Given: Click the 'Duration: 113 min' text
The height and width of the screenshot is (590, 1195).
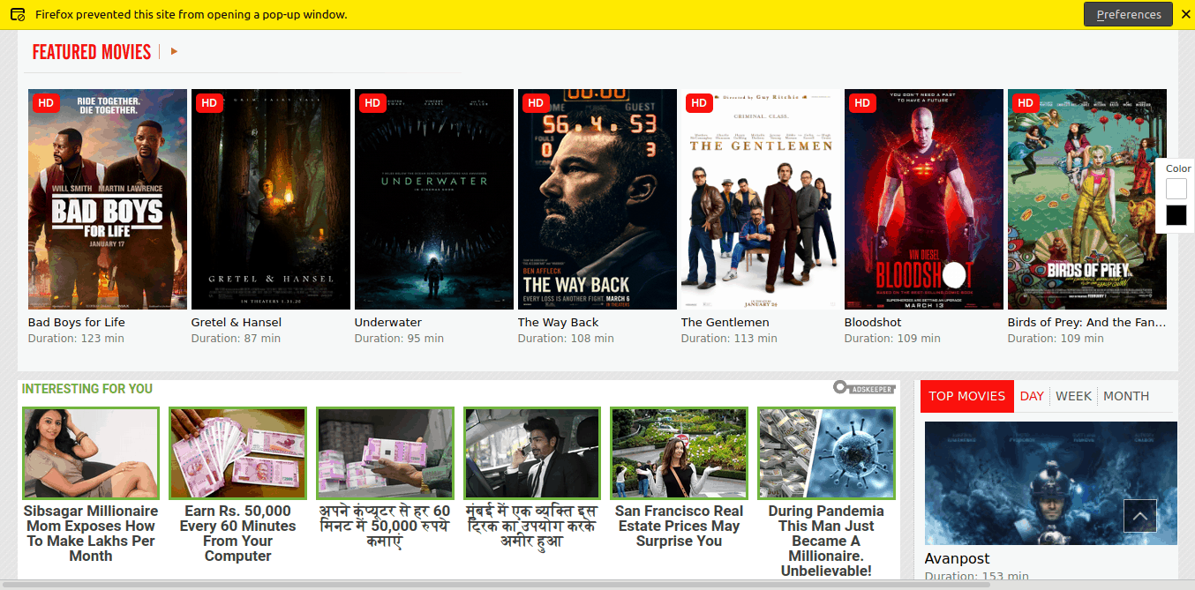Looking at the screenshot, I should coord(729,339).
